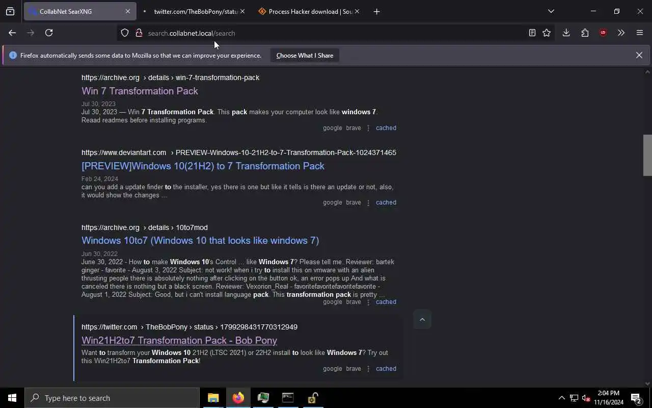Click the back-to-top arrow button

point(422,319)
